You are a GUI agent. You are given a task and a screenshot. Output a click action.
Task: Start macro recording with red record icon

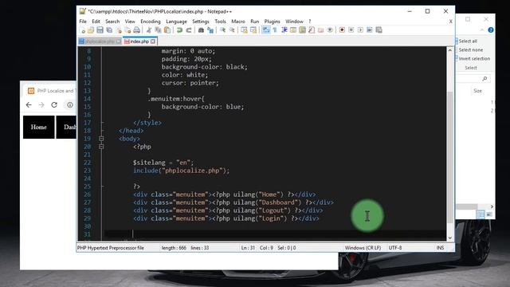point(342,30)
